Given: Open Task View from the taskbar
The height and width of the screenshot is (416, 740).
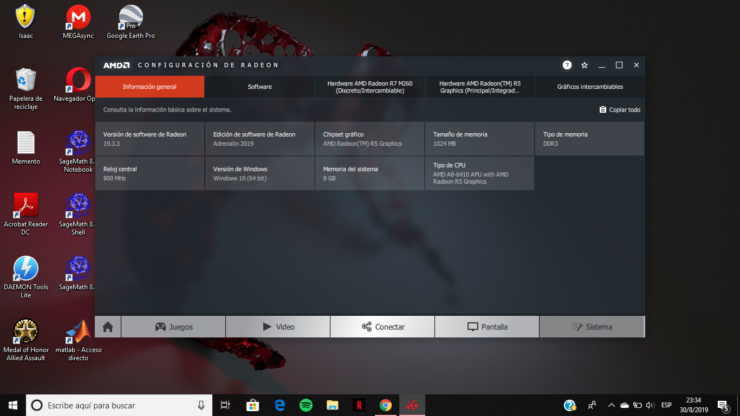Looking at the screenshot, I should 225,405.
